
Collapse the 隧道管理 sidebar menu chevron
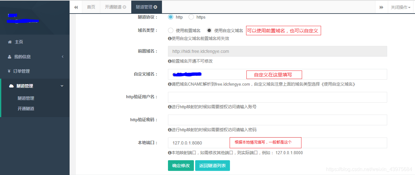pos(62,86)
